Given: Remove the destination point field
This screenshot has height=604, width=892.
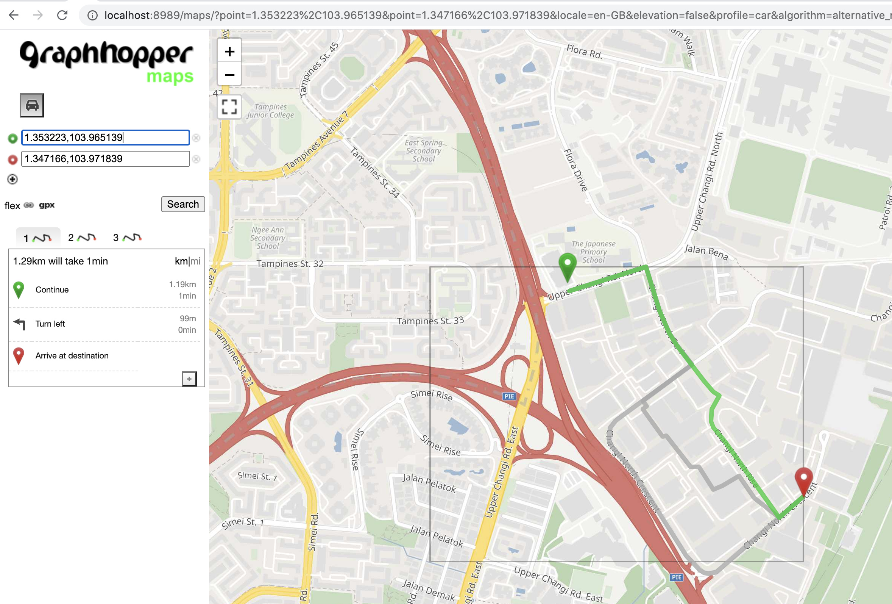Looking at the screenshot, I should point(196,159).
